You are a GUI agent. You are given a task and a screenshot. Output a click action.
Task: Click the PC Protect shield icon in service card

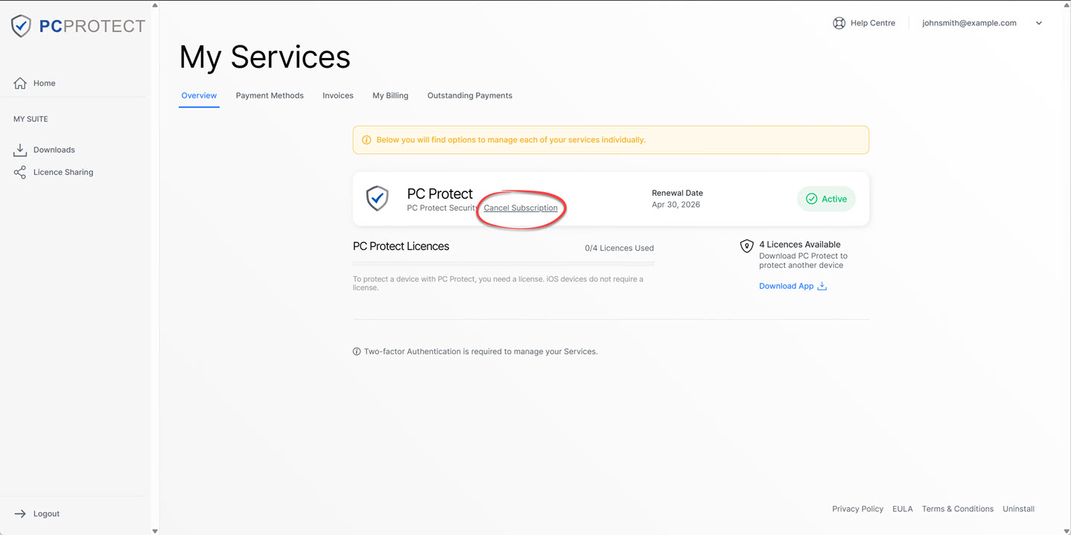pos(378,199)
